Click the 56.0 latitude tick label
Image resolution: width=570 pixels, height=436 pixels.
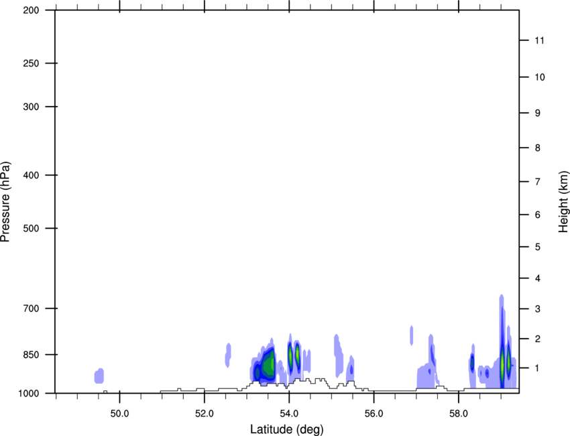pyautogui.click(x=374, y=414)
